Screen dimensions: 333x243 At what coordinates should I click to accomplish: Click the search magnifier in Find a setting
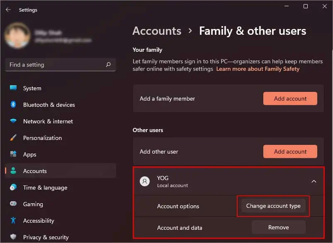click(x=108, y=65)
